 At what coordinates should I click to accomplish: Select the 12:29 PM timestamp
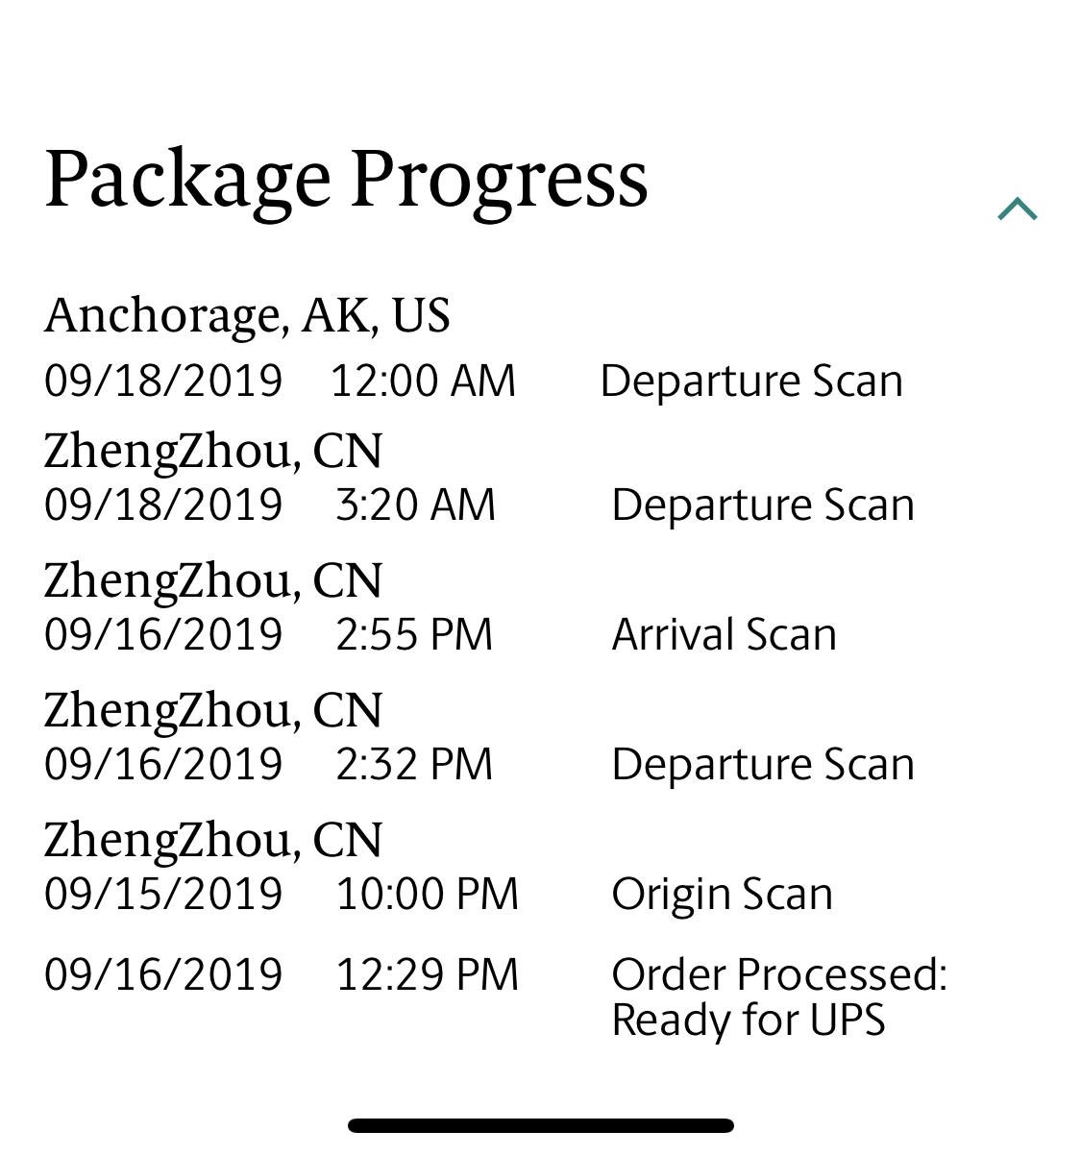click(427, 975)
